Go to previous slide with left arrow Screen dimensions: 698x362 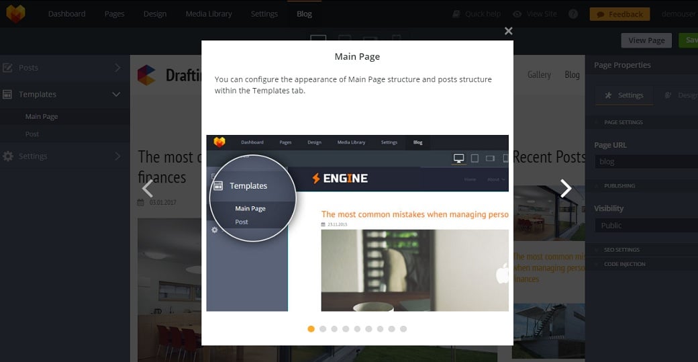148,189
